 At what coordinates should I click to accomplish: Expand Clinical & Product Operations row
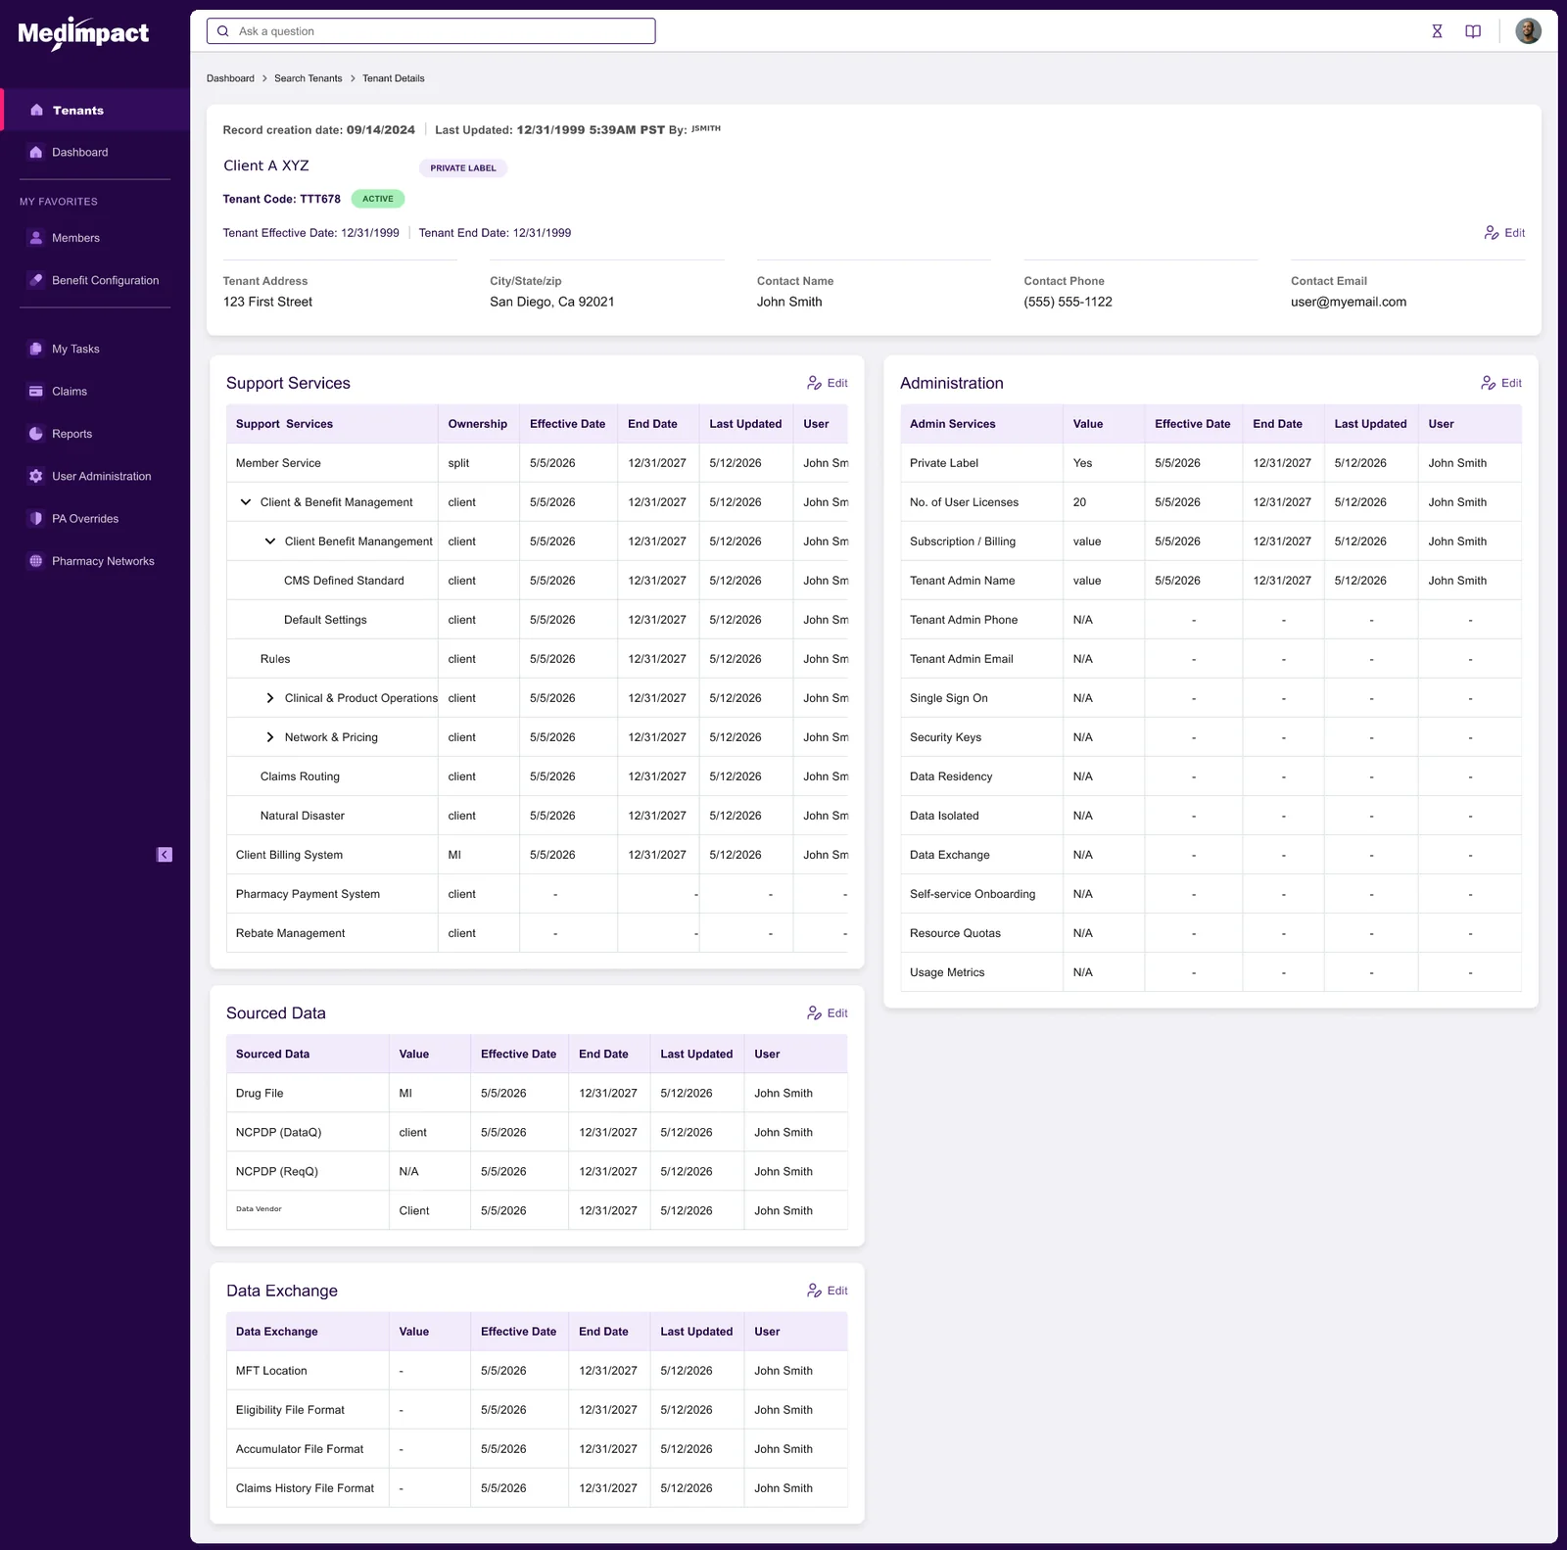click(x=270, y=698)
